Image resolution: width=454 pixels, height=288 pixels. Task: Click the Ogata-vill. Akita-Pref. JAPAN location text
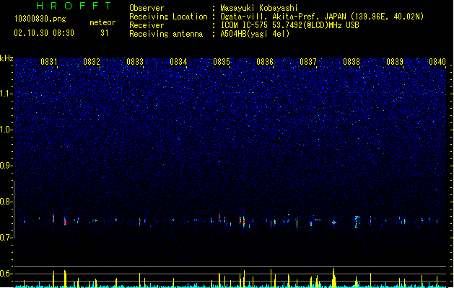[x=322, y=17]
